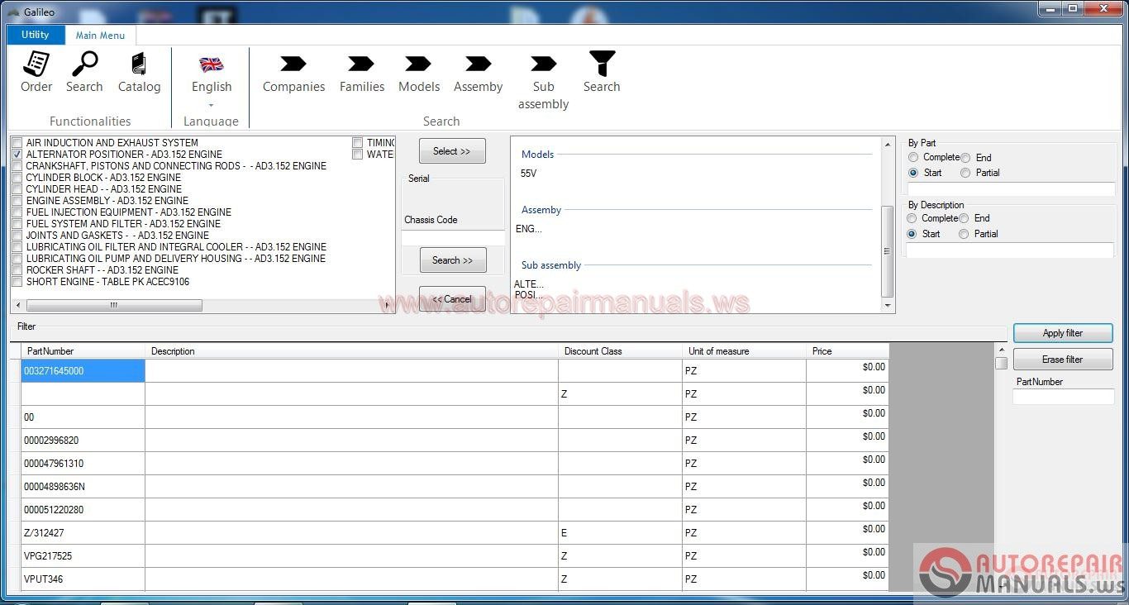Select By Part Partial radio button

[x=965, y=173]
